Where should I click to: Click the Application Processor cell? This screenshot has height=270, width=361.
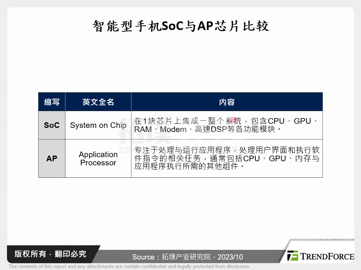click(98, 158)
